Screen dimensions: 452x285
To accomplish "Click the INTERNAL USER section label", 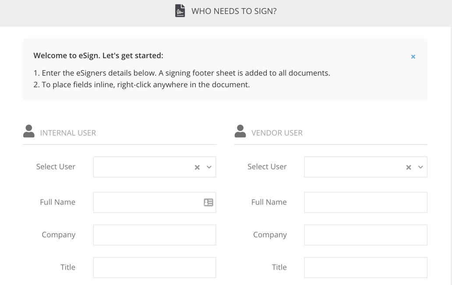I will 69,133.
